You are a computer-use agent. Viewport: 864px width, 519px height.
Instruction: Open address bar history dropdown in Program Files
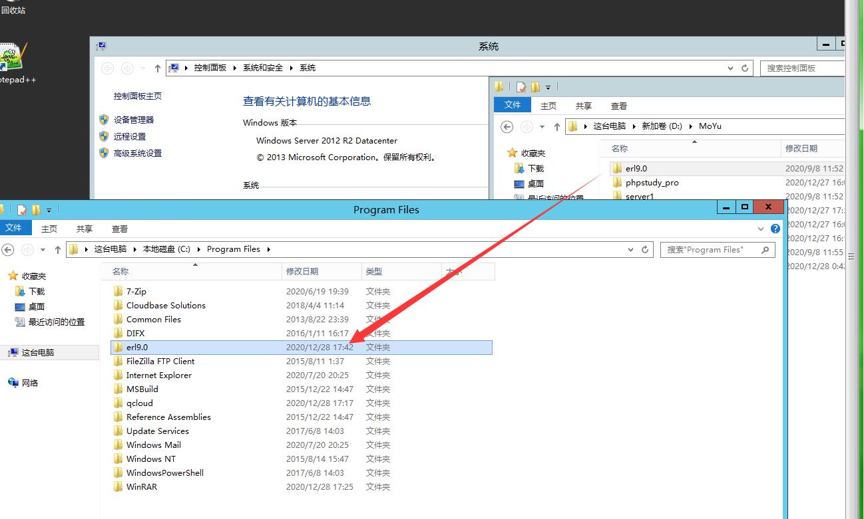(x=631, y=249)
